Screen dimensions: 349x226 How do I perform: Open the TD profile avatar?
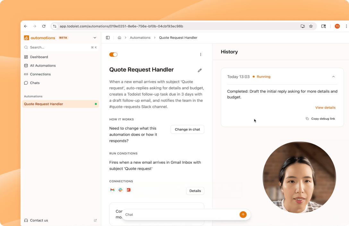click(x=337, y=26)
